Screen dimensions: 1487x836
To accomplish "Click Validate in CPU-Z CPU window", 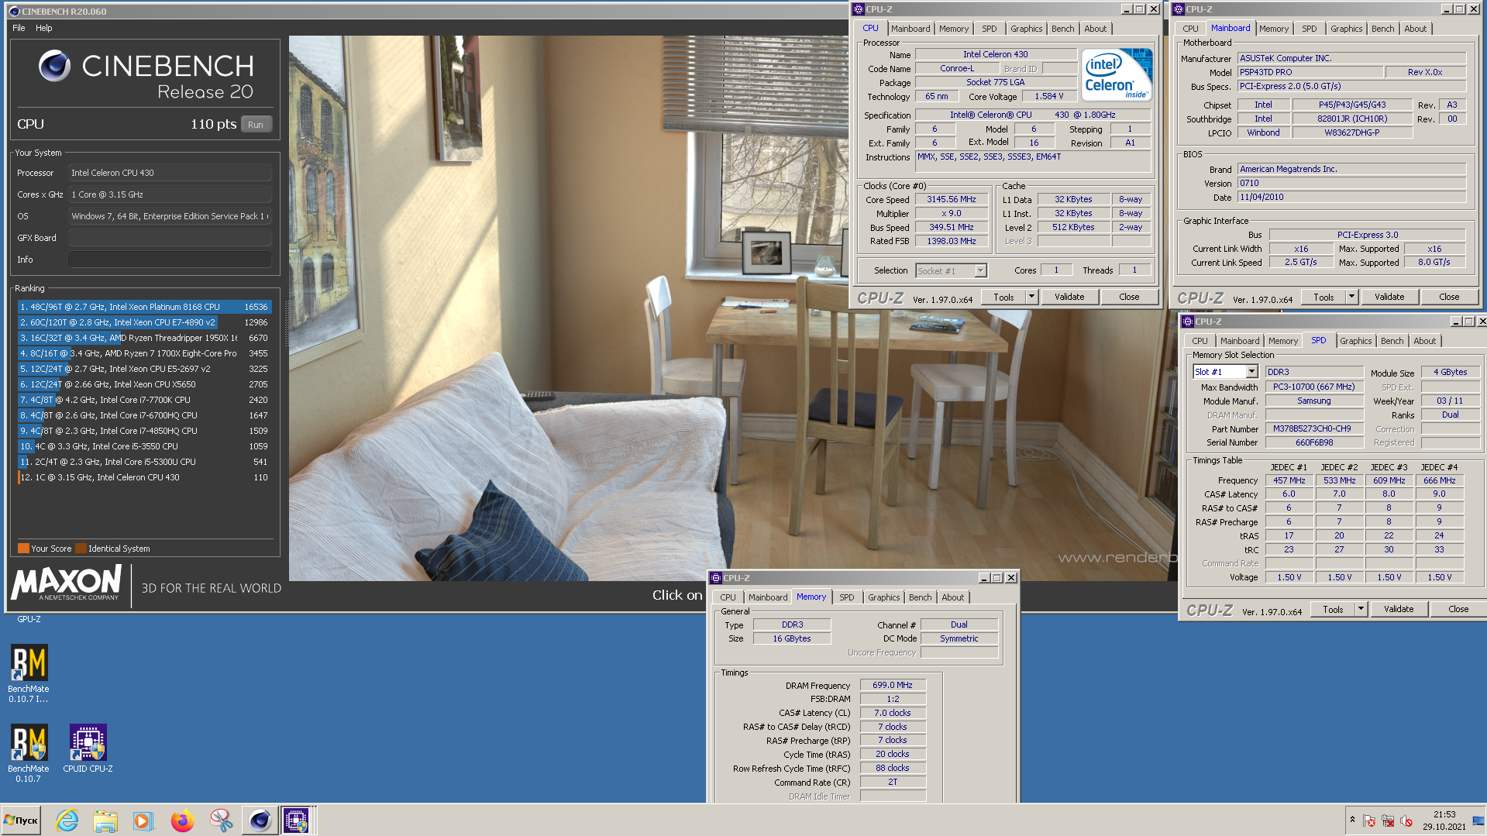I will click(1069, 297).
